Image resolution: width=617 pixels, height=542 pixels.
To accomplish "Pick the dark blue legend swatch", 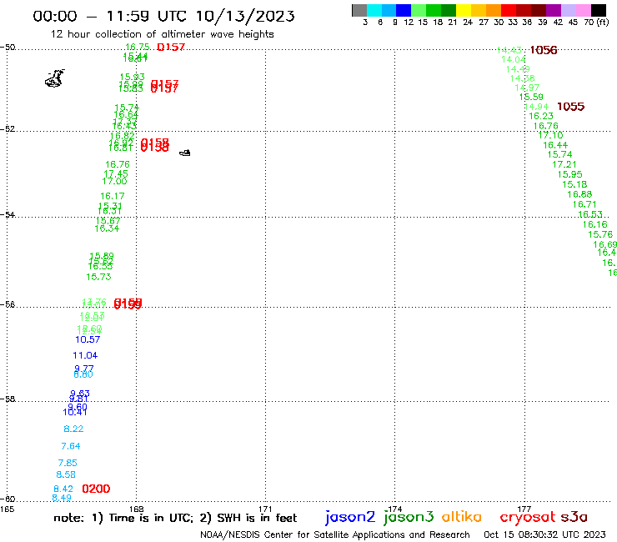I will coord(404,10).
